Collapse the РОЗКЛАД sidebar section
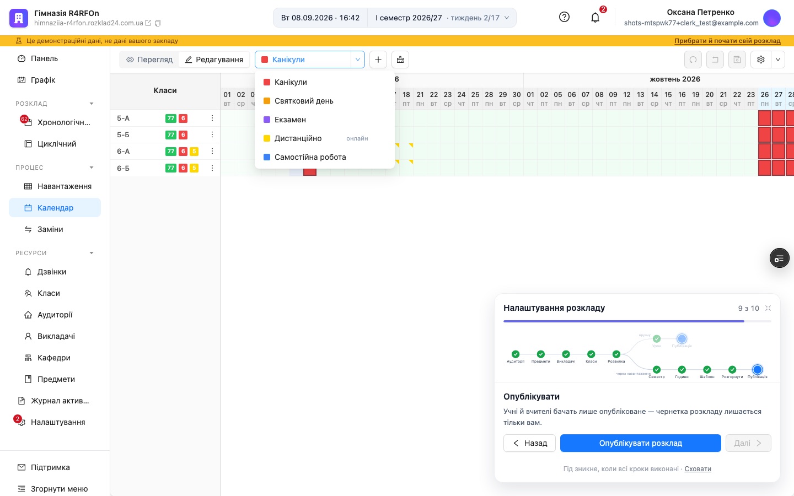The image size is (794, 496). [x=92, y=104]
